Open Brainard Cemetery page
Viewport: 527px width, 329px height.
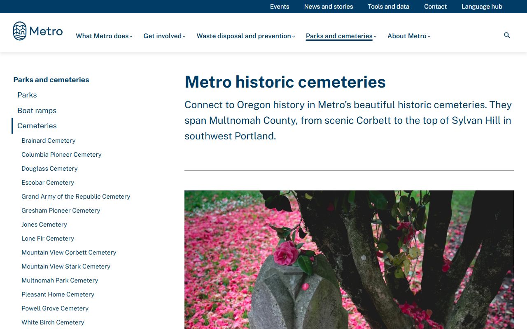pyautogui.click(x=49, y=141)
